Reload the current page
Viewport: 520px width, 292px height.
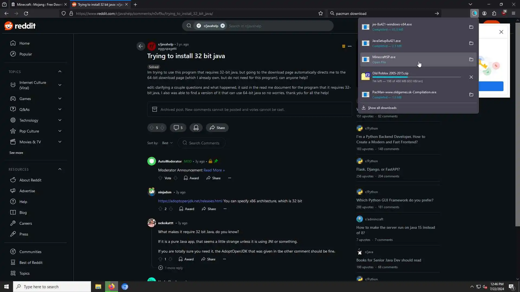(x=26, y=13)
